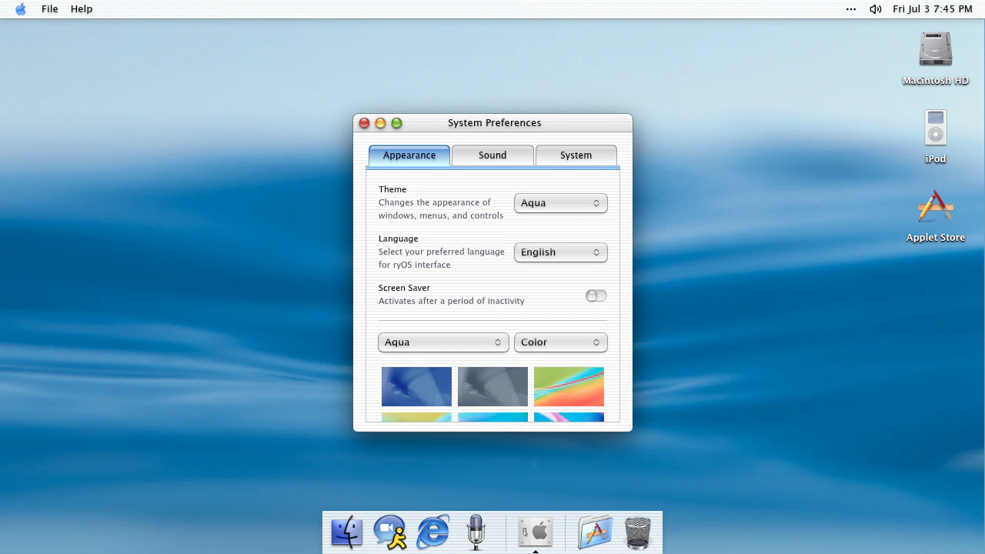Select the gray Aqua wallpaper thumbnail
Screen dimensions: 985x554
coord(492,386)
